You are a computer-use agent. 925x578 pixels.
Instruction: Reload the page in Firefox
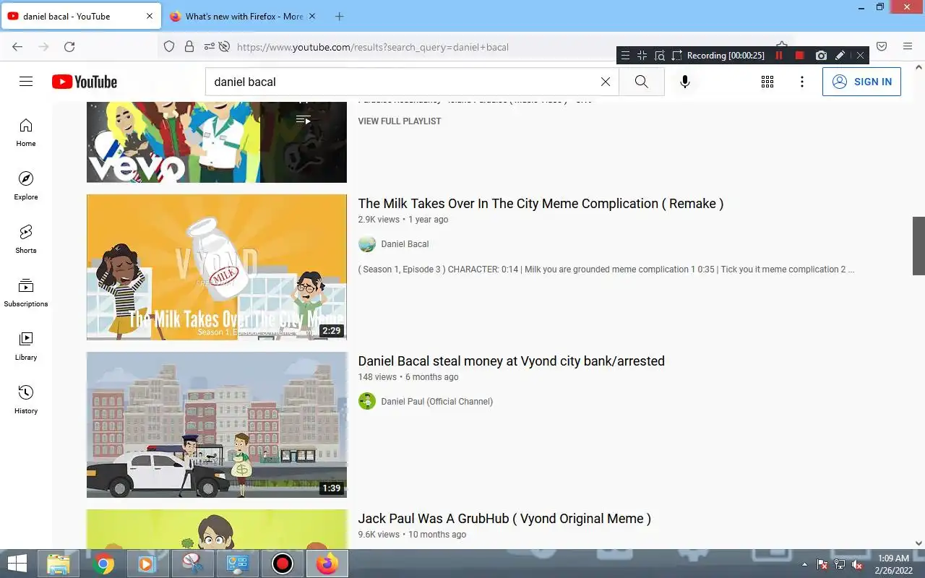pyautogui.click(x=69, y=47)
